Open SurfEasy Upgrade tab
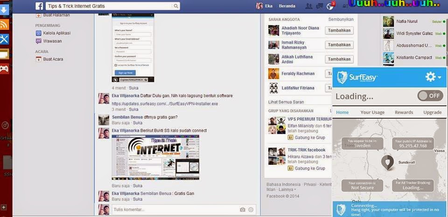The width and height of the screenshot is (448, 217). pos(432,112)
